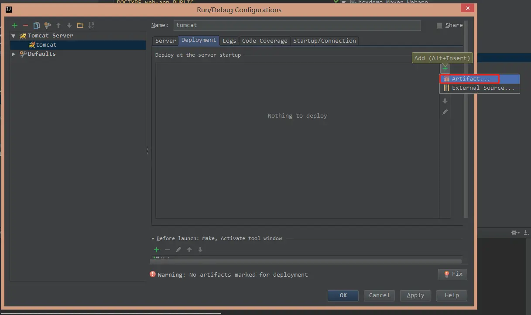Toggle the Share checkbox
The image size is (531, 315).
(439, 25)
